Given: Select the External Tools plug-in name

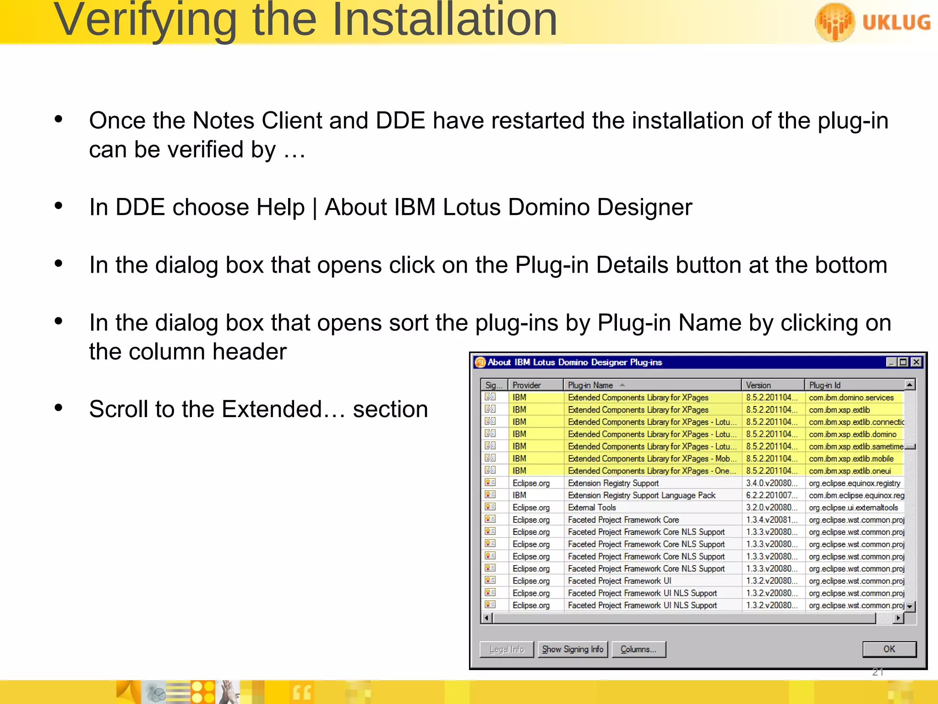Looking at the screenshot, I should coord(592,507).
